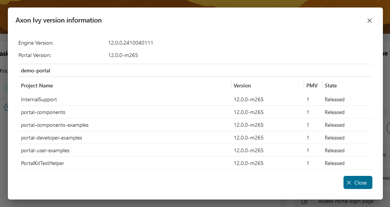Select the PMV value in the portal-components-examples row
Image resolution: width=390 pixels, height=207 pixels.
coord(307,125)
